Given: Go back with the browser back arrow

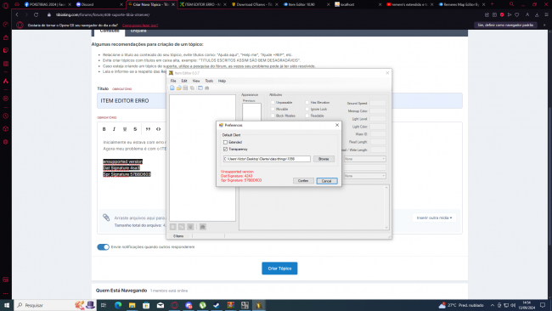Looking at the screenshot, I should click(x=17, y=14).
